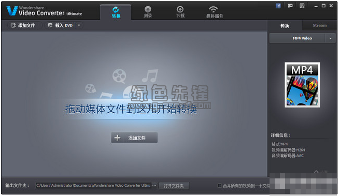Viewport: 339px width, 196px height.
Task: Click the 载入 DVD button
Action: [60, 25]
